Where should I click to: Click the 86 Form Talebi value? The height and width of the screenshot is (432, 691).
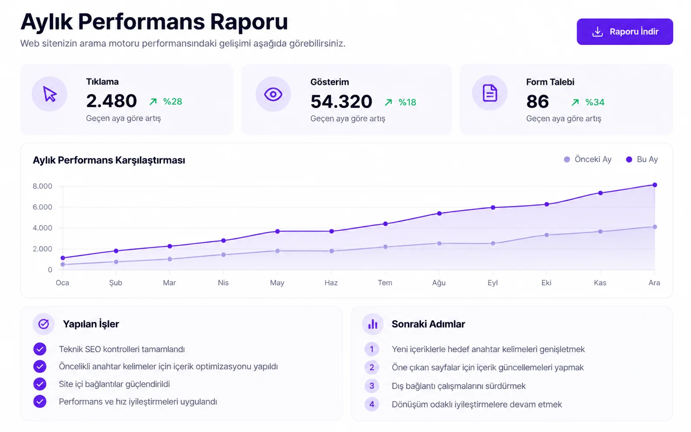click(537, 102)
